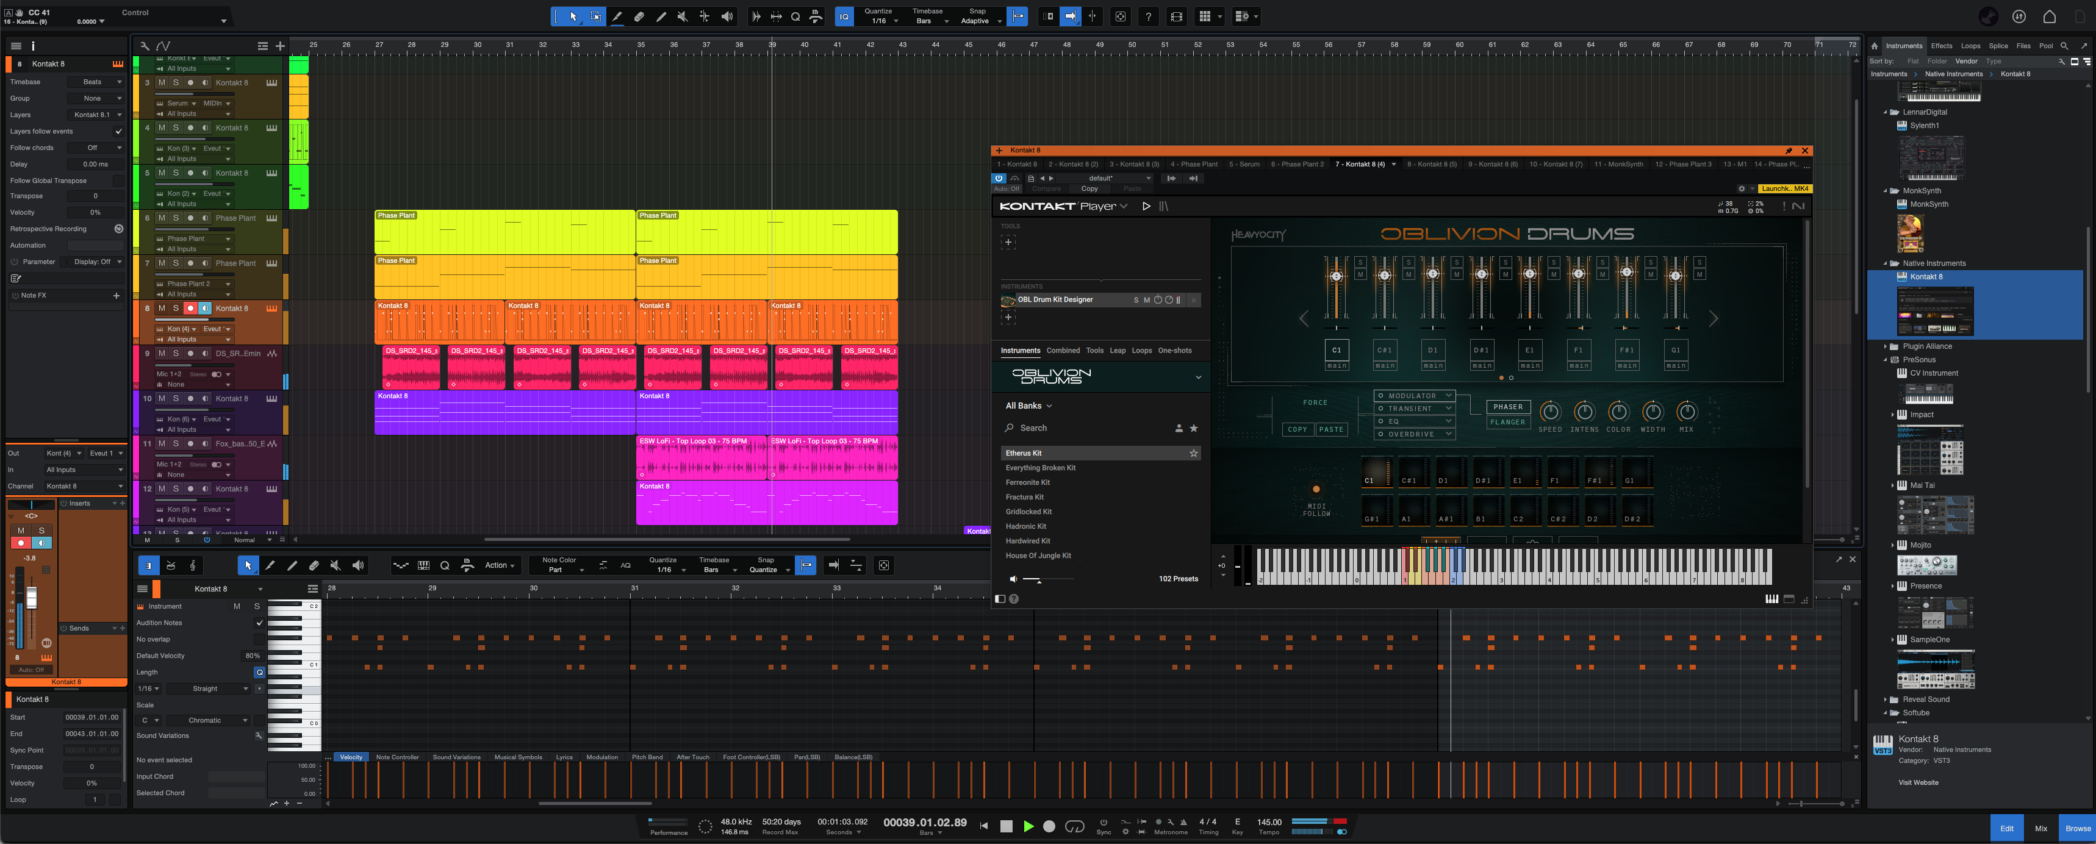
Task: Open the Action dropdown in note editor
Action: [x=500, y=566]
